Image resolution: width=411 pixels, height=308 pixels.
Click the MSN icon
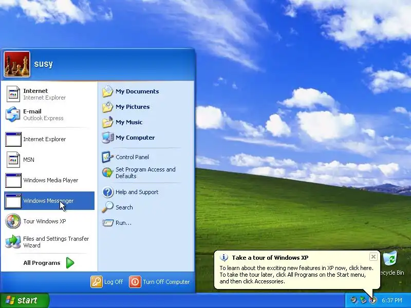pyautogui.click(x=13, y=160)
